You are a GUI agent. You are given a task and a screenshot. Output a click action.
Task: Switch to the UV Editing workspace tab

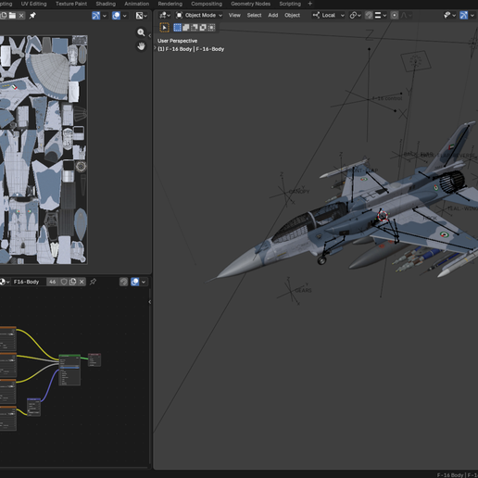33,4
